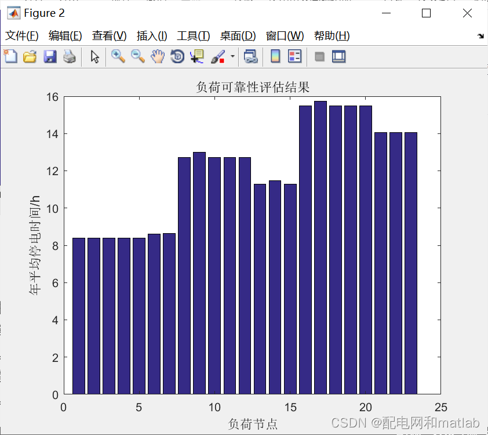
Task: Click the bar at node 14
Action: point(275,288)
